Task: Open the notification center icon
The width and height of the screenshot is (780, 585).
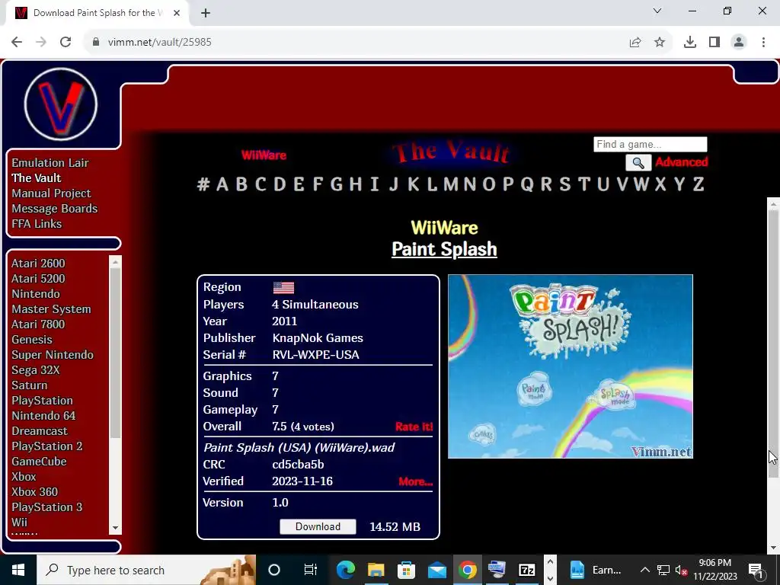Action: click(x=755, y=570)
